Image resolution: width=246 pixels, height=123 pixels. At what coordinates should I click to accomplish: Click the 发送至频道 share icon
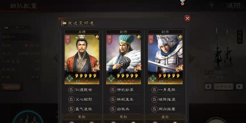click(64, 23)
